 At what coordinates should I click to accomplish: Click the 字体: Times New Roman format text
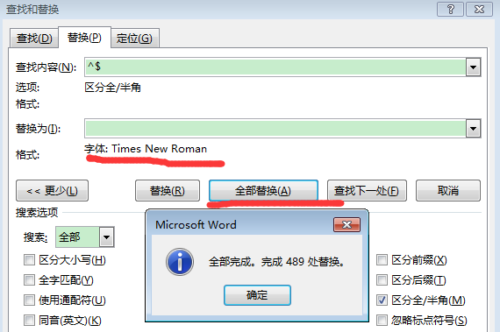coord(146,149)
